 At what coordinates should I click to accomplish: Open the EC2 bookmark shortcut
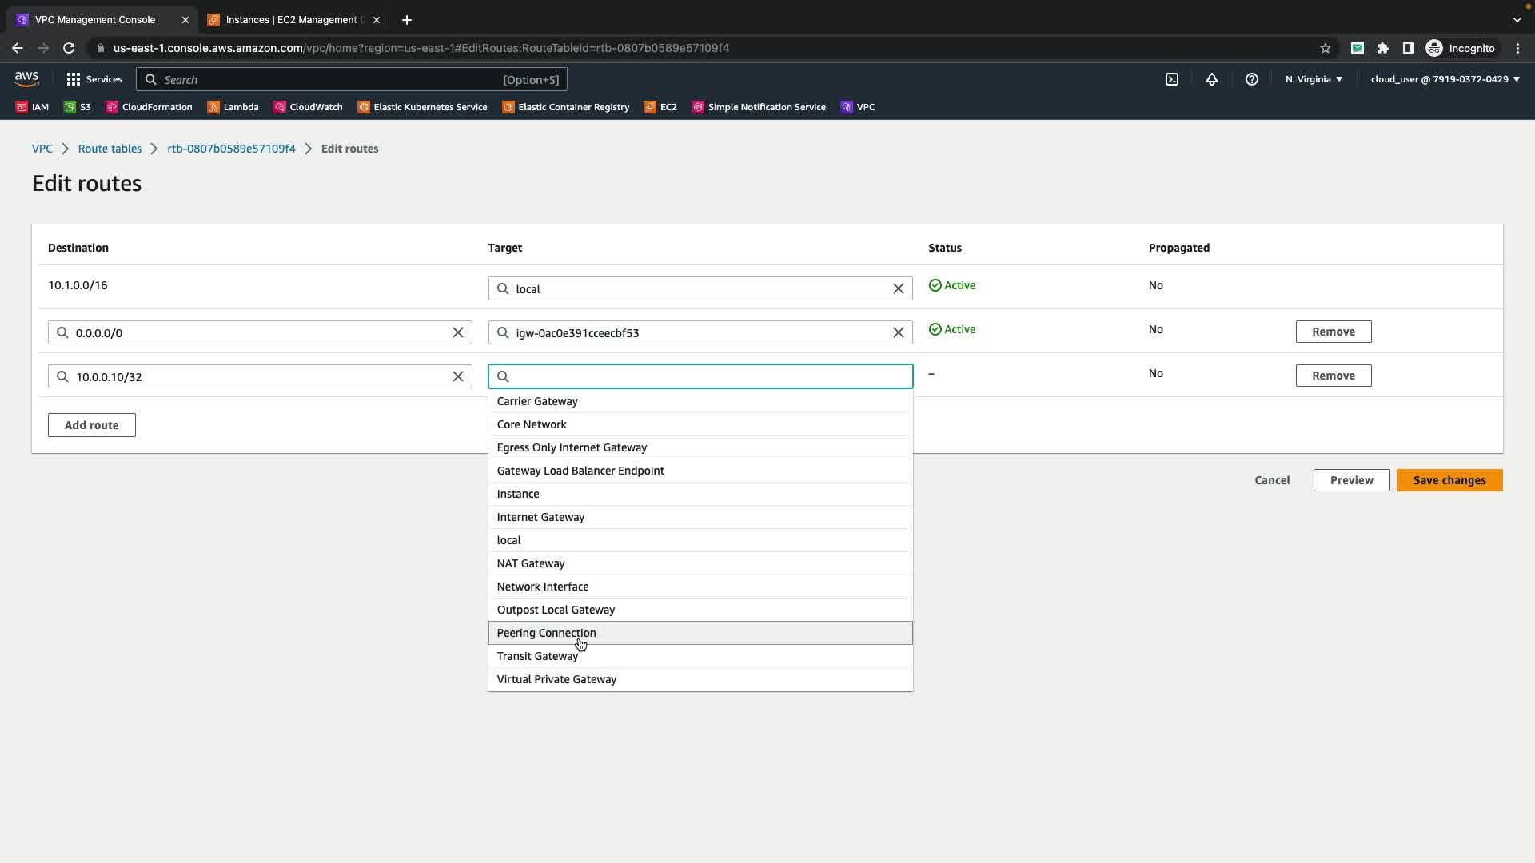(x=660, y=107)
